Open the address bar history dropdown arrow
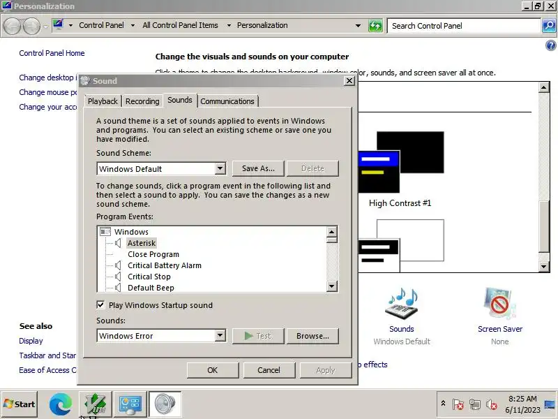Viewport: 558px width, 419px height. tap(358, 26)
